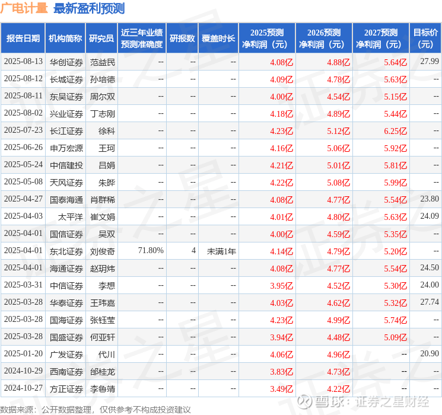Click institution 兴业证券

[66, 114]
